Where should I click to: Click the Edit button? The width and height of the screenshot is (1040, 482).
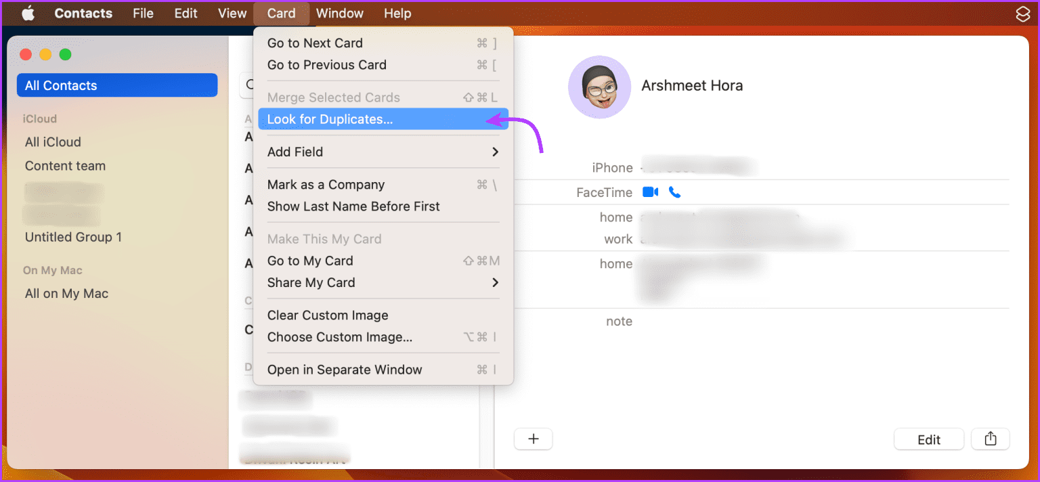coord(928,439)
